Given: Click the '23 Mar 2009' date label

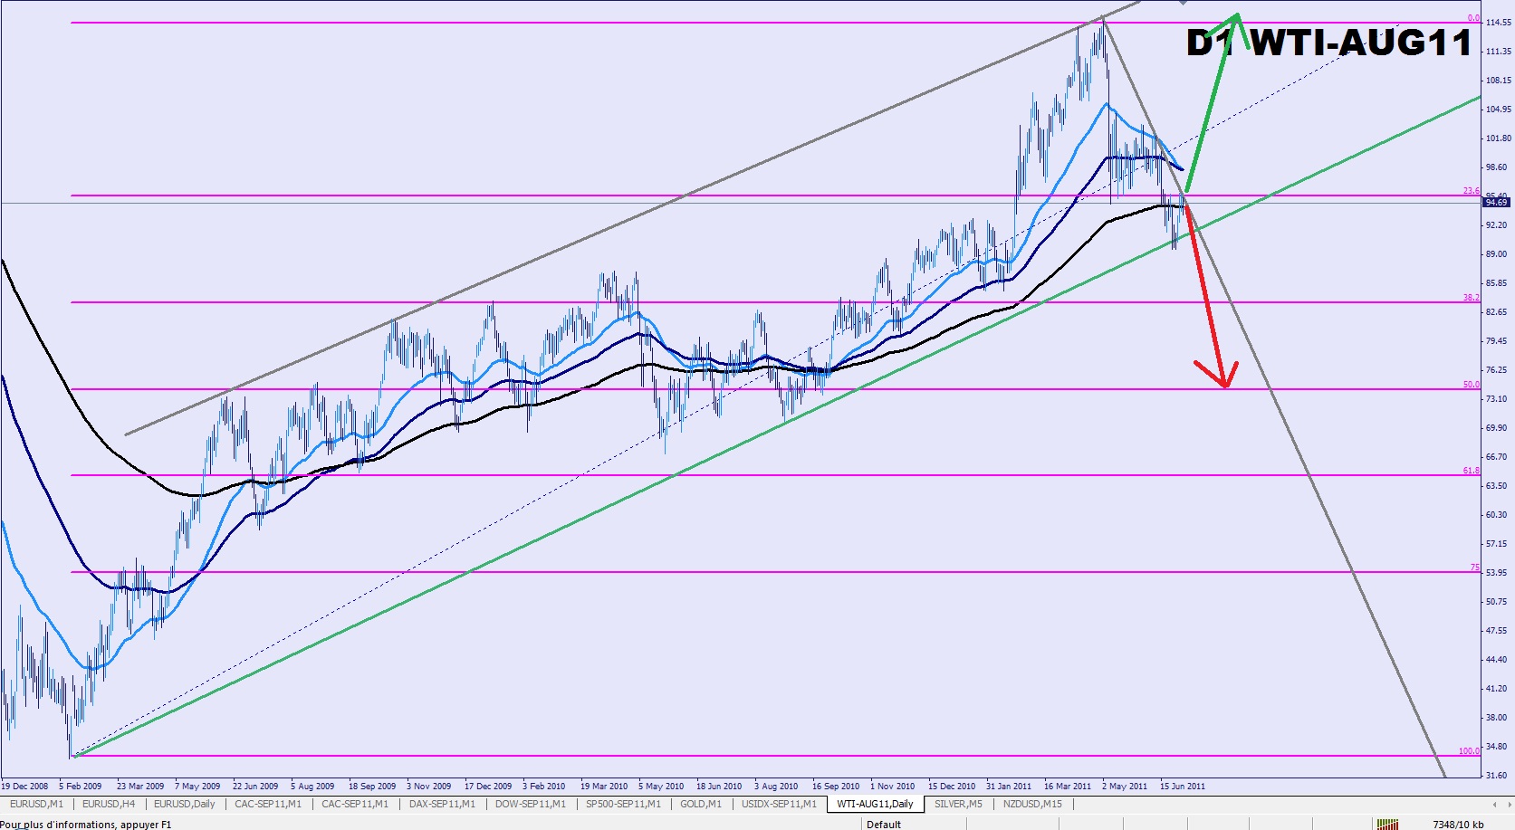Looking at the screenshot, I should tap(140, 787).
